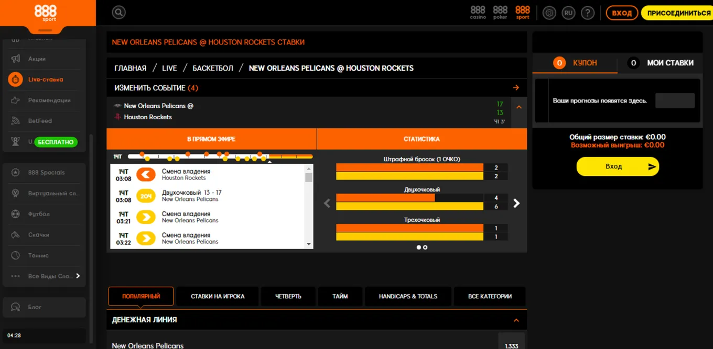
Task: Select the 888 sport product logo
Action: 523,13
